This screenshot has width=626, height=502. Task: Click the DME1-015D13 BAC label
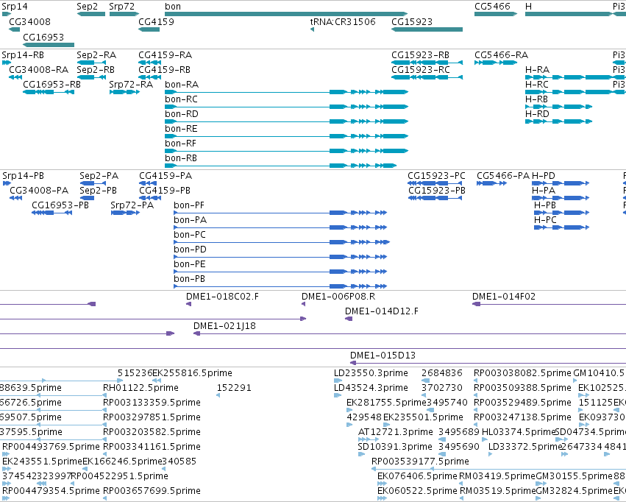pyautogui.click(x=383, y=356)
